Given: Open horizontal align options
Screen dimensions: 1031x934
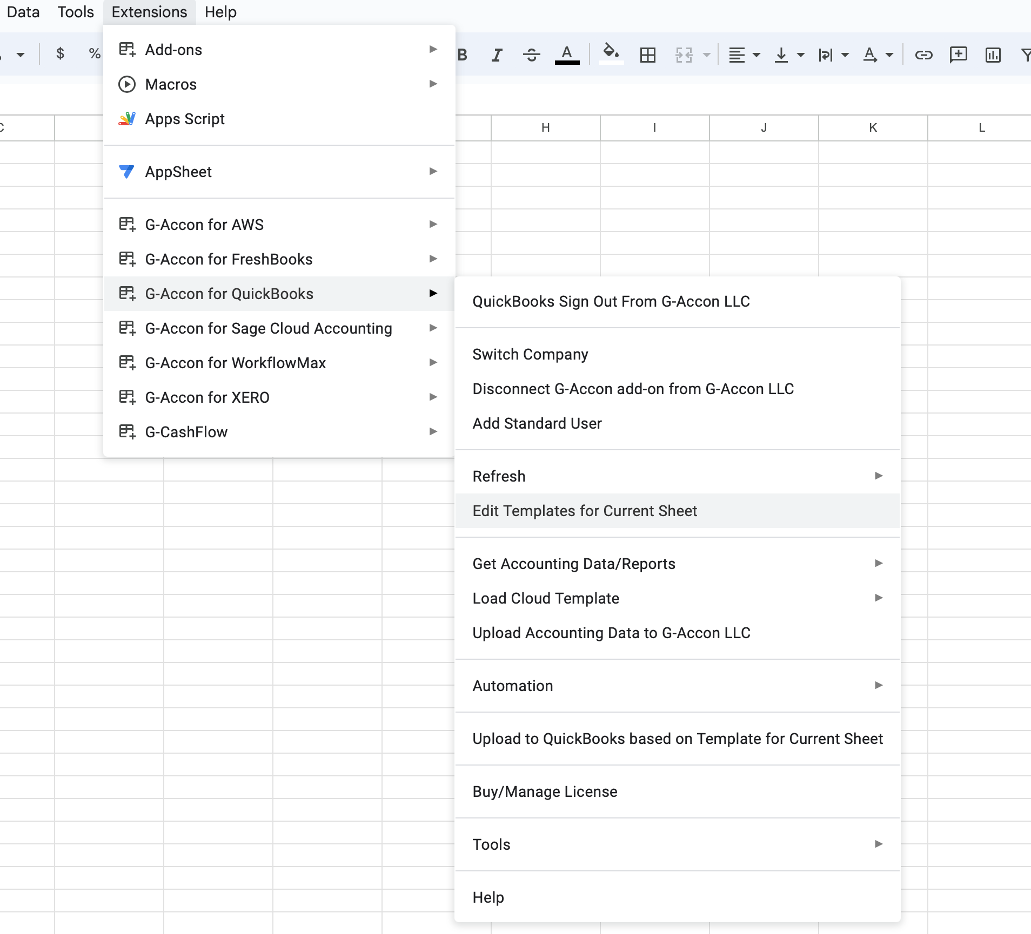Looking at the screenshot, I should click(x=737, y=55).
